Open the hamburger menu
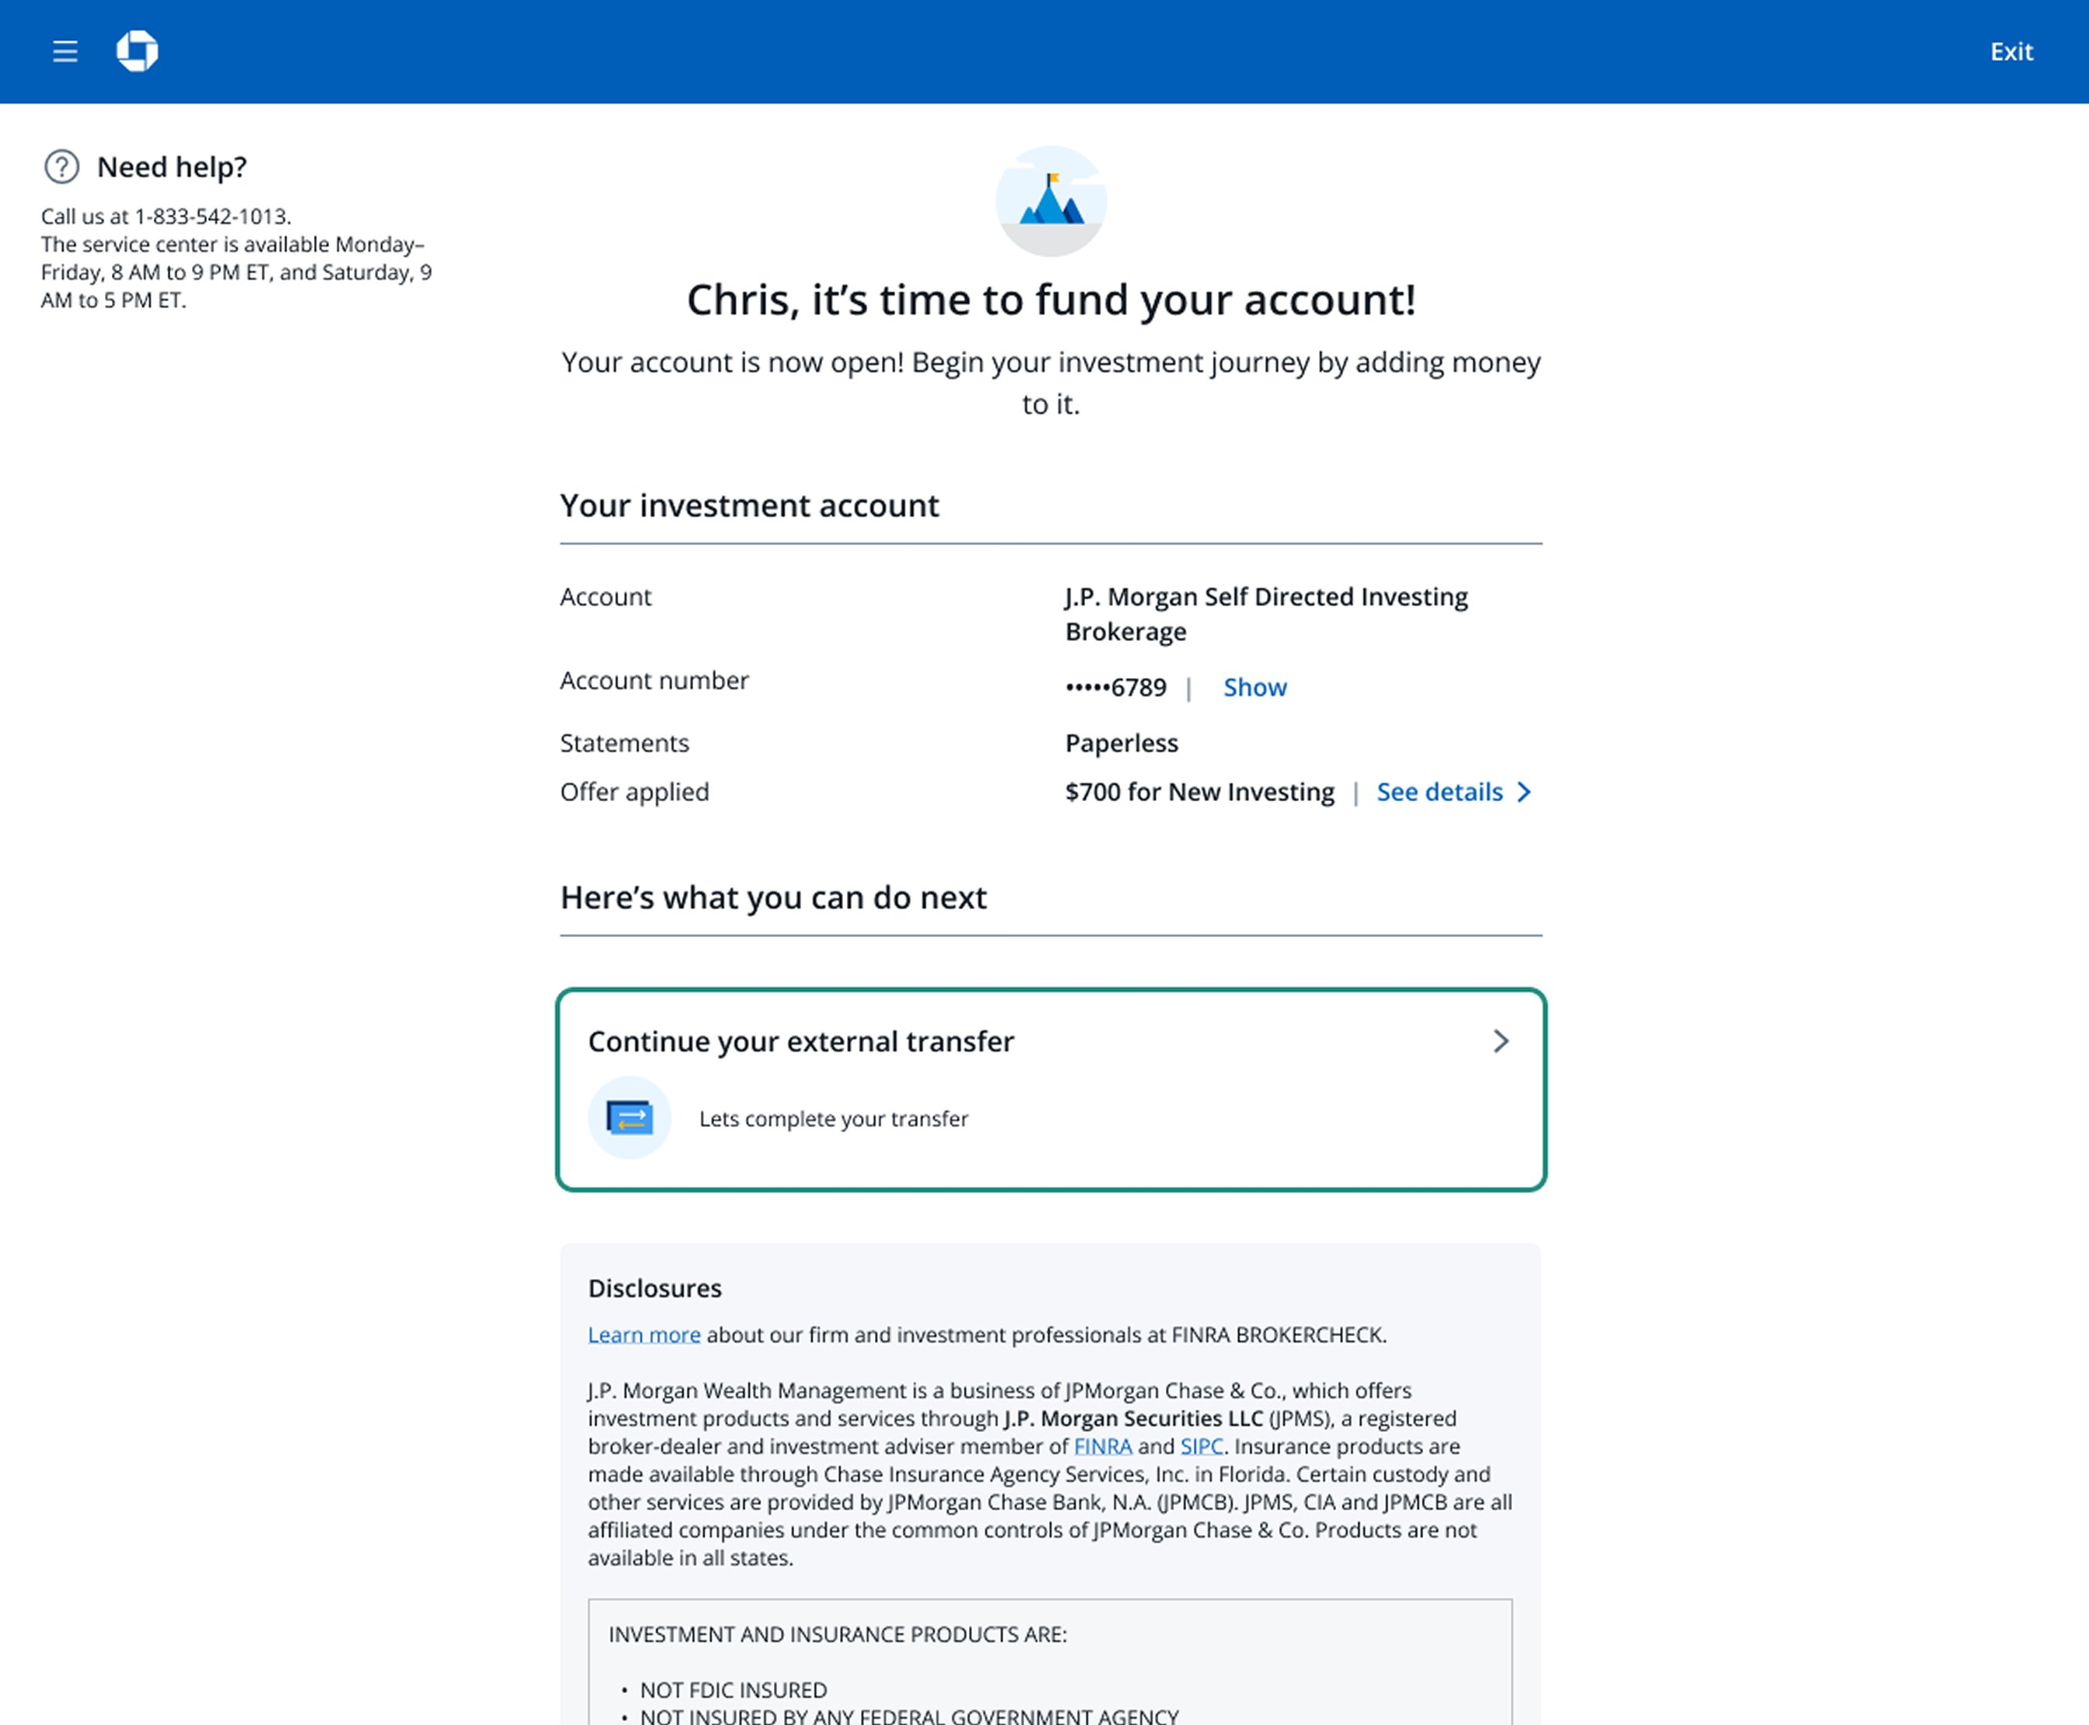This screenshot has height=1725, width=2089. [x=65, y=51]
